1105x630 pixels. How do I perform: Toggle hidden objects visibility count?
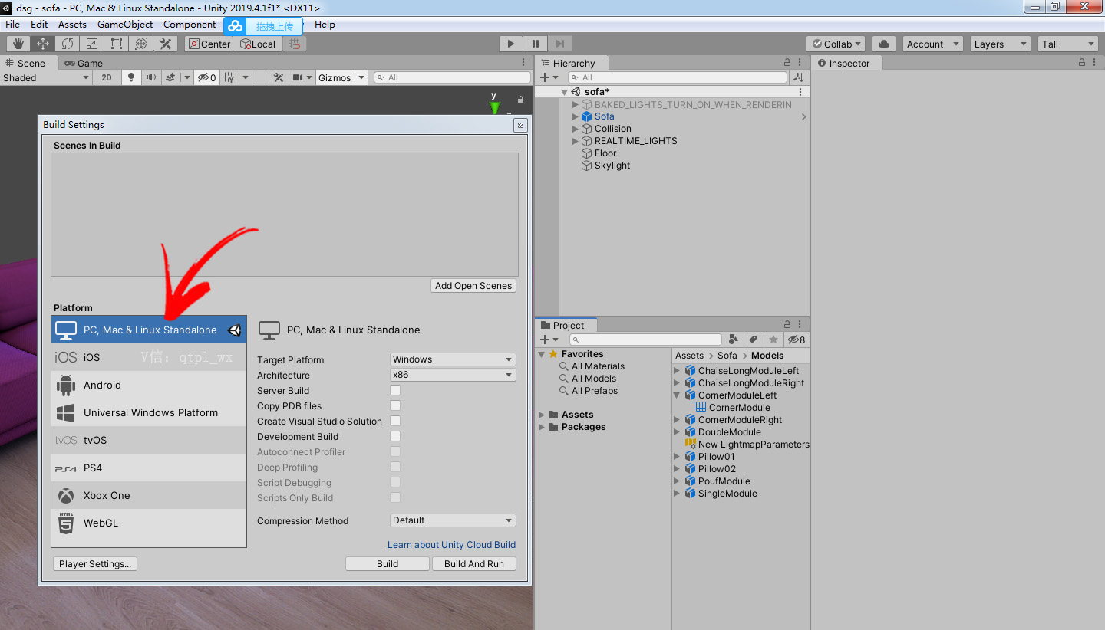(207, 77)
